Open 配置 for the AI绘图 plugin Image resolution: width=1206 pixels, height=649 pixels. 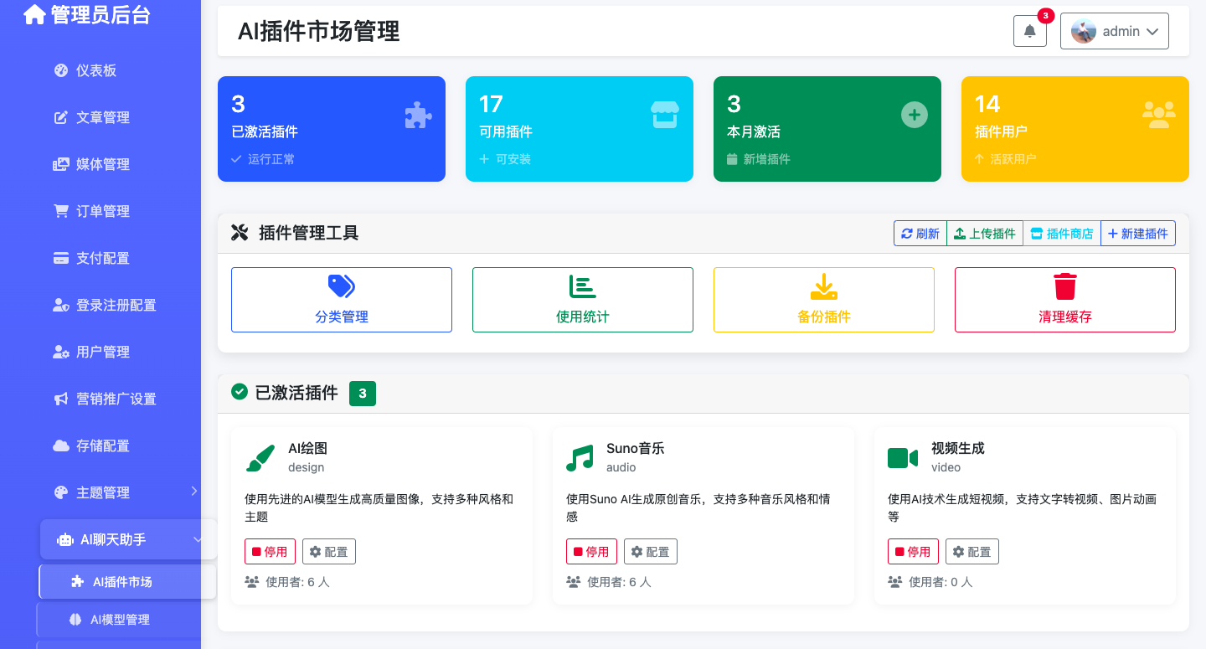[x=329, y=552]
